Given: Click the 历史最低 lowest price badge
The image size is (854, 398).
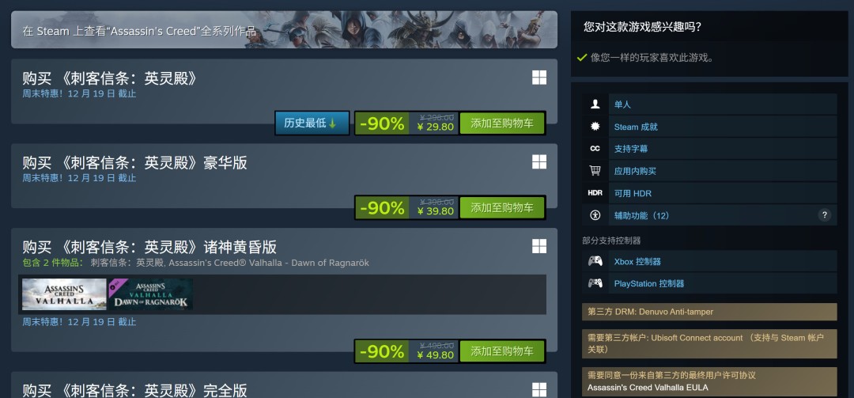Looking at the screenshot, I should pyautogui.click(x=312, y=123).
